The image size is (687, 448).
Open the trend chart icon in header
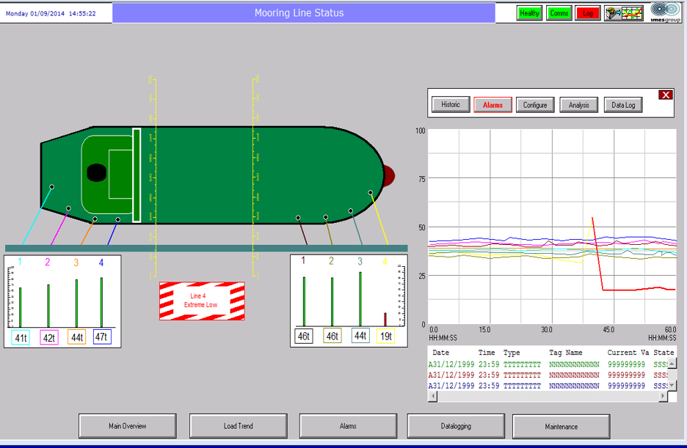(x=624, y=13)
